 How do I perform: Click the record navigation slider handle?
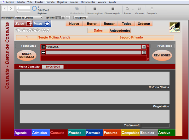click(x=17, y=11)
